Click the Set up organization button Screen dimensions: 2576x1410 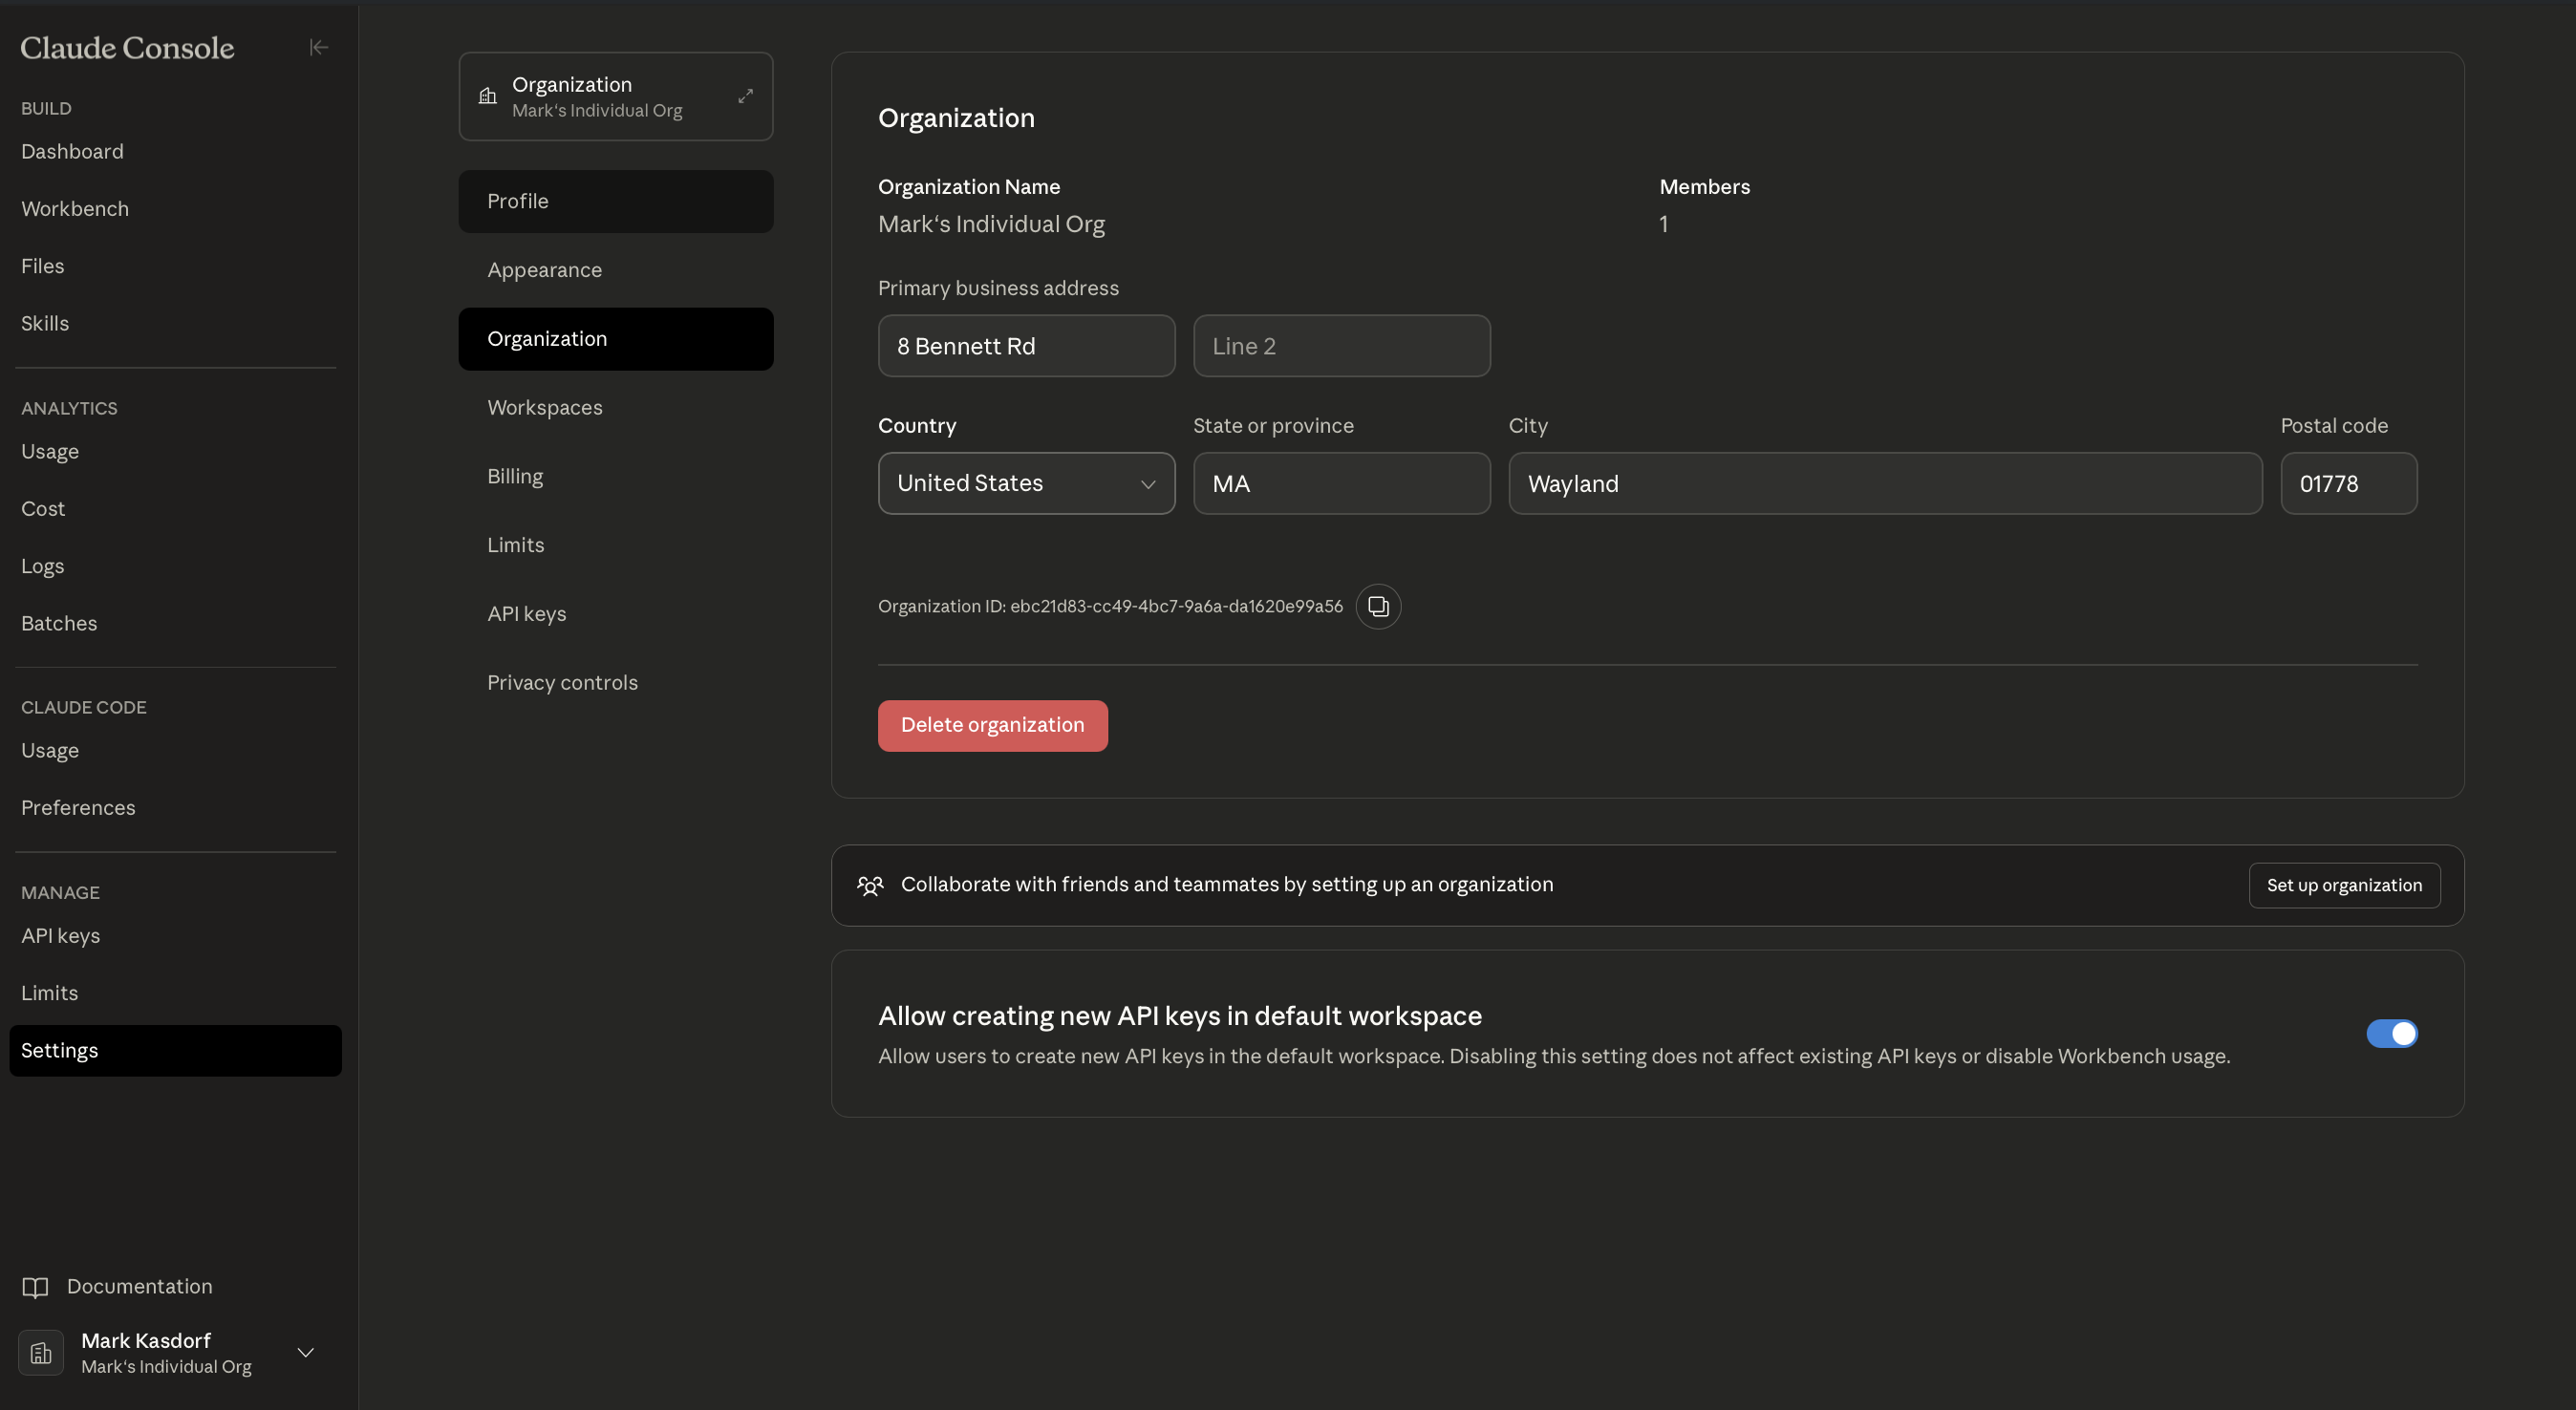(x=2343, y=885)
